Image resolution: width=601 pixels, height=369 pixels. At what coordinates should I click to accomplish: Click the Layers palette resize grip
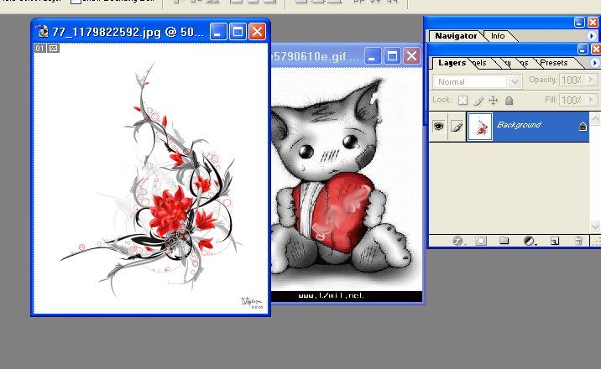coord(597,242)
